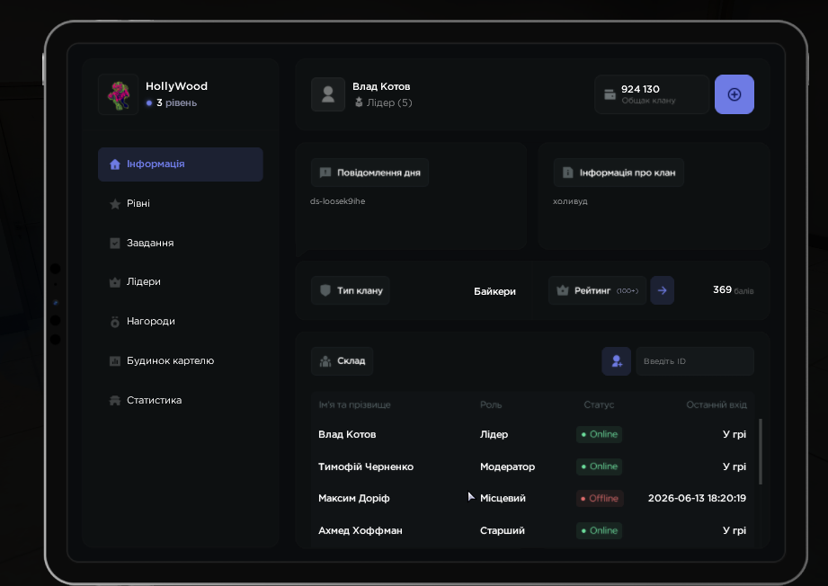This screenshot has width=828, height=586.
Task: Select the Тимофій Черненко member row
Action: coord(532,466)
